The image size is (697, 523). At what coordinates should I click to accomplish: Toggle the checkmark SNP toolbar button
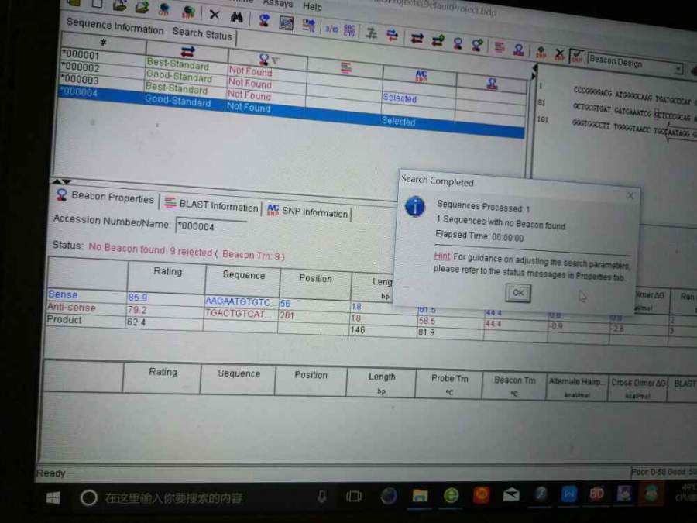click(576, 57)
